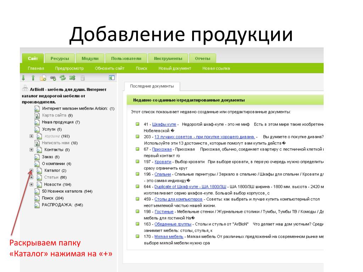Select Наша продукция (7) in tree
Screen dimensions: 363x272
click(61, 122)
